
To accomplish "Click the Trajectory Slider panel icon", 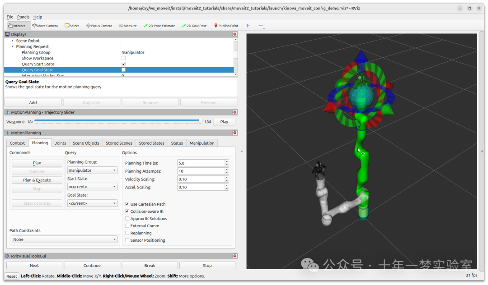I will coord(8,112).
